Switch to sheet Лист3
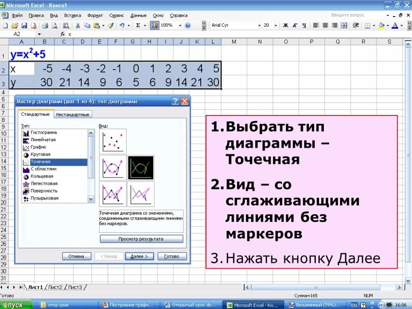This screenshot has width=412, height=309. [75, 287]
